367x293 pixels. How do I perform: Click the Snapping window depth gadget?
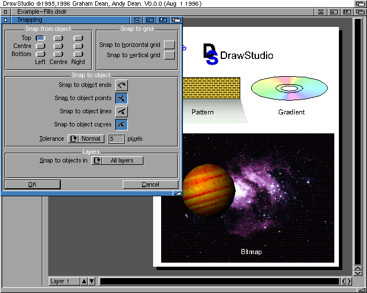tap(176, 20)
